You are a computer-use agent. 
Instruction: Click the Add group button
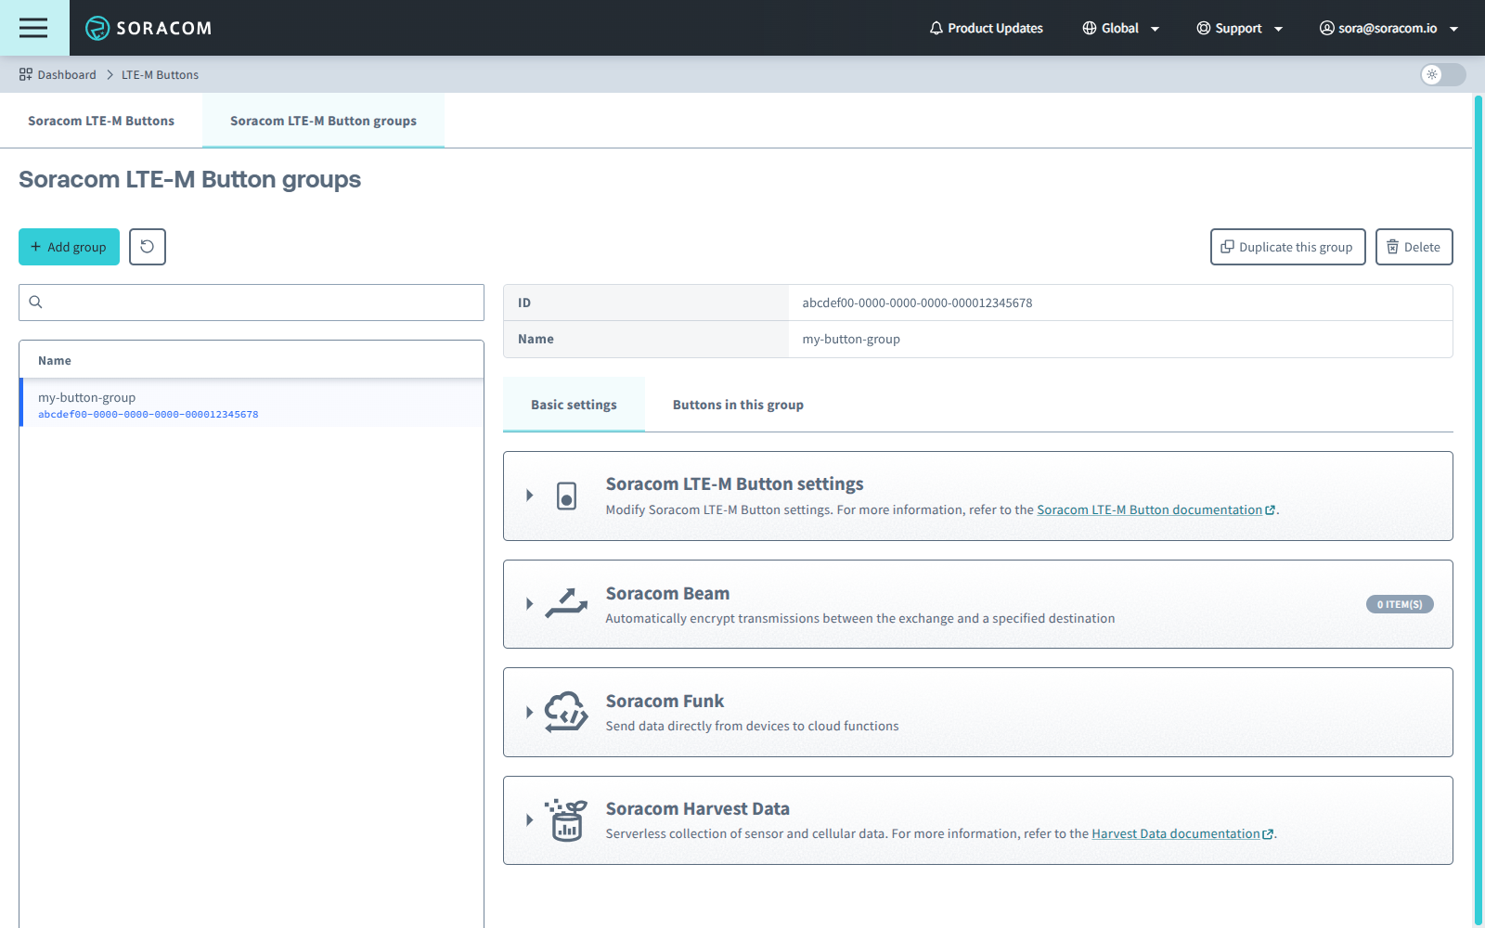[x=69, y=246]
